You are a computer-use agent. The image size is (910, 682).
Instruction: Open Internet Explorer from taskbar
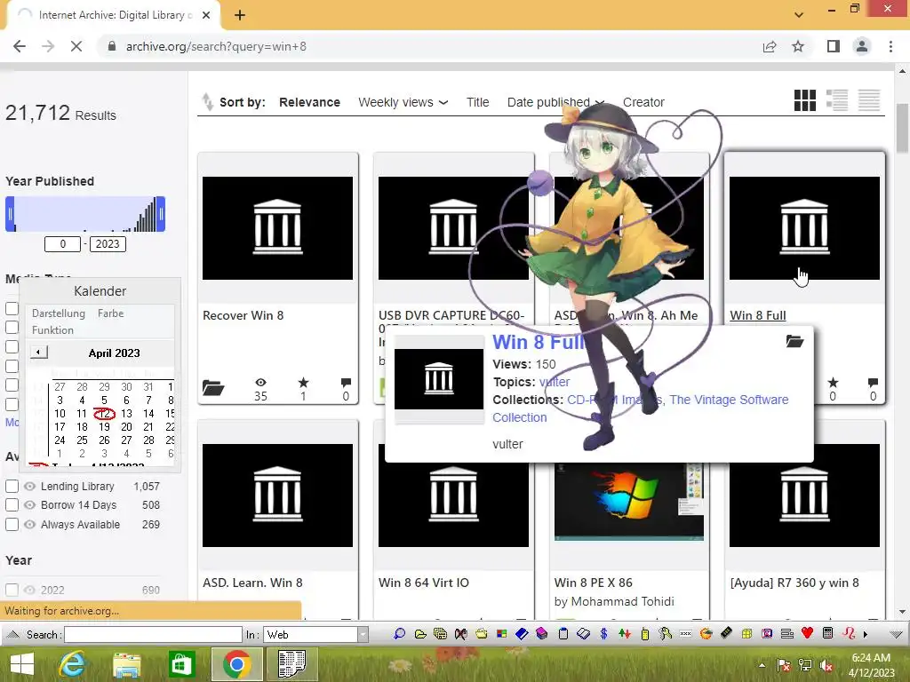tap(73, 664)
